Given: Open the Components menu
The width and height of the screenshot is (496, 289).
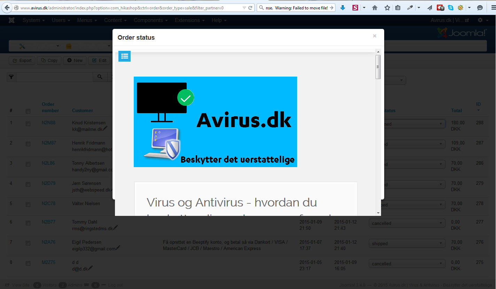Looking at the screenshot, I should [x=151, y=20].
